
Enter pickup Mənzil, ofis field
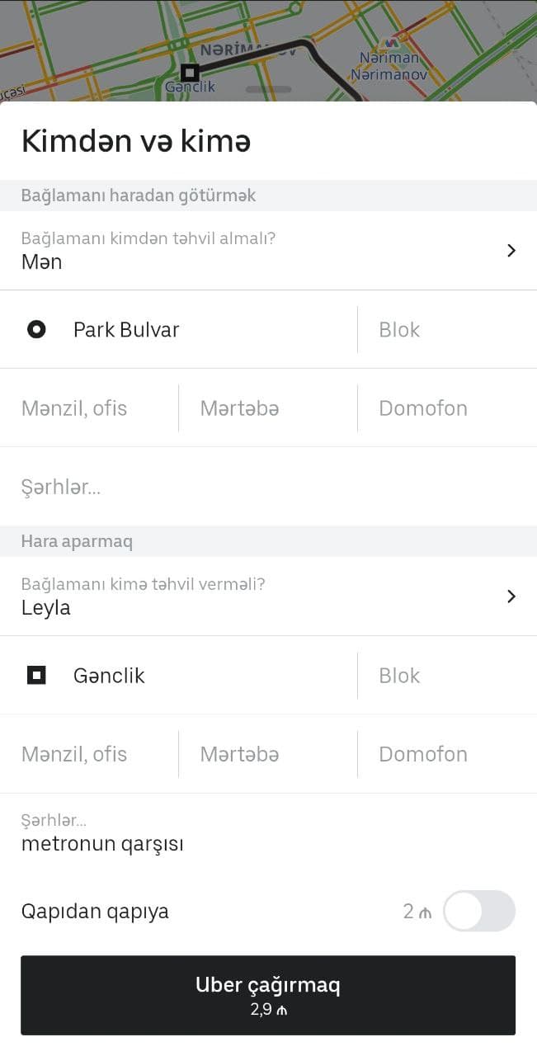click(91, 408)
